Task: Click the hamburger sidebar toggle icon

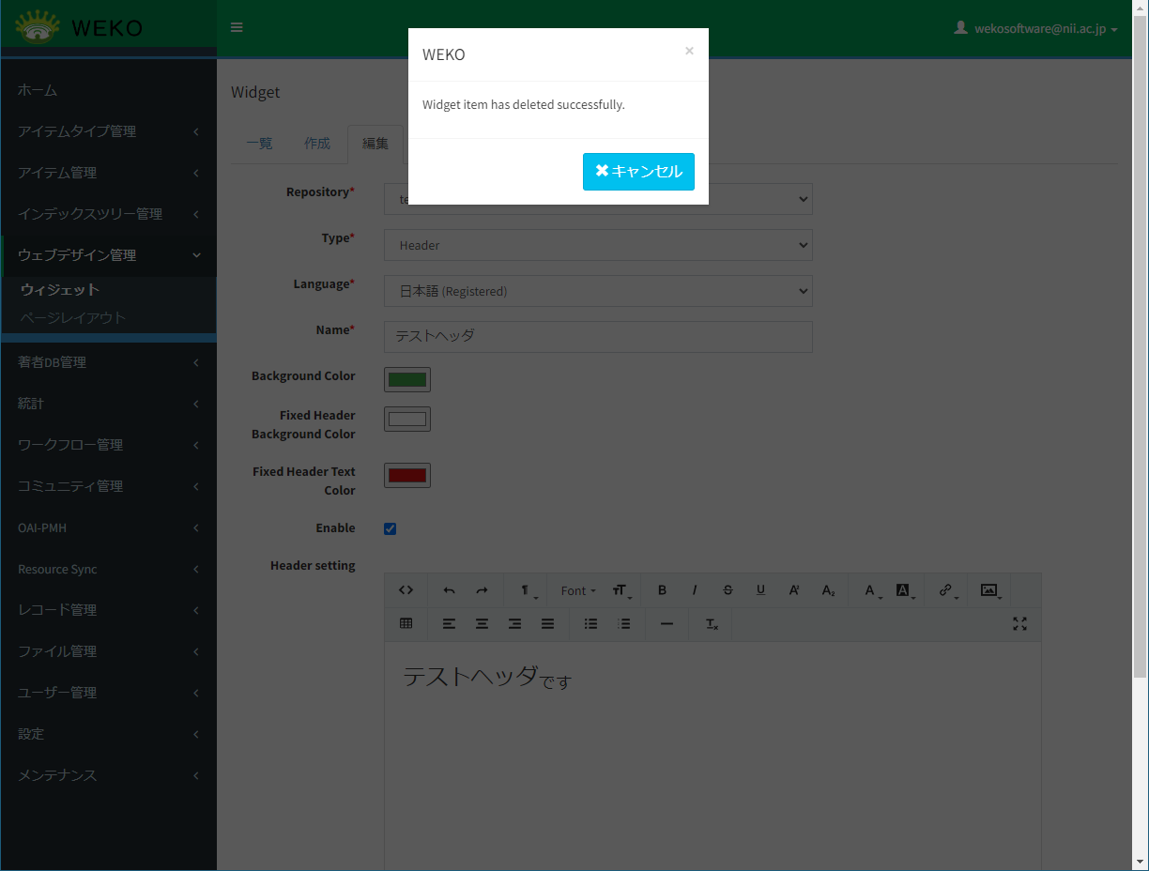Action: tap(237, 27)
